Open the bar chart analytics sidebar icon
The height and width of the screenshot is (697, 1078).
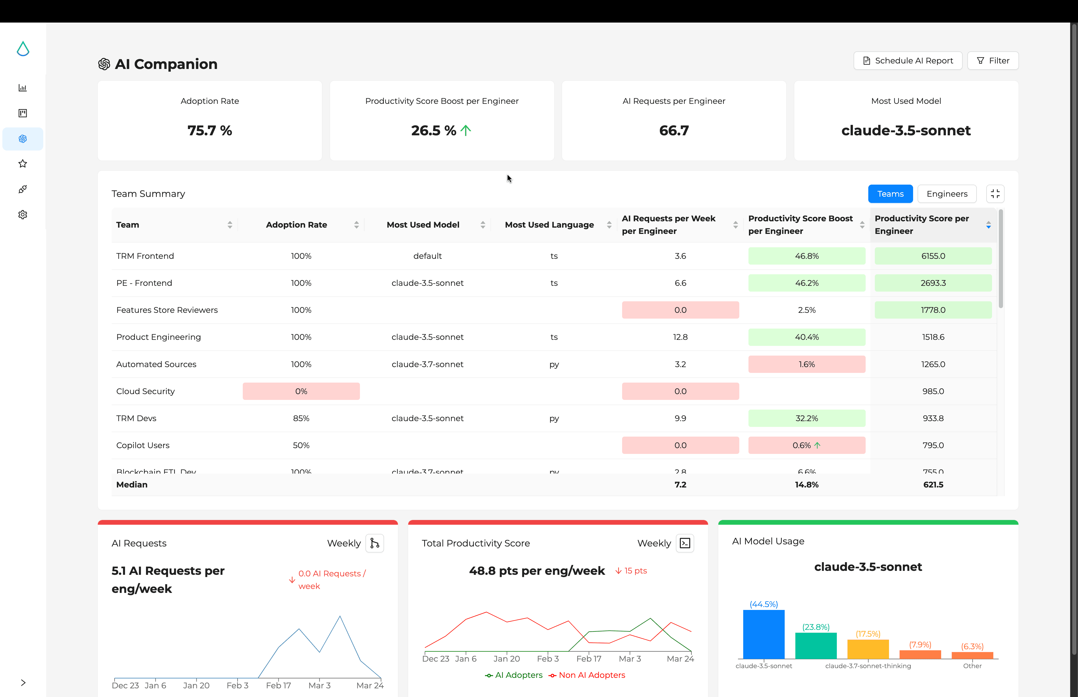point(23,88)
